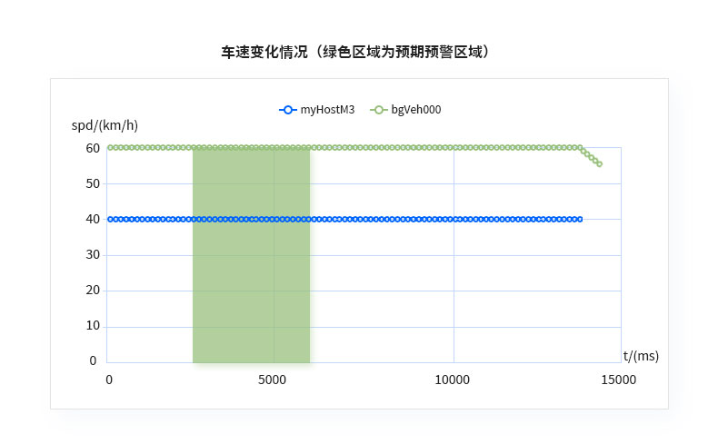
Task: Click the 15000 tick on the x-axis
Action: click(619, 380)
